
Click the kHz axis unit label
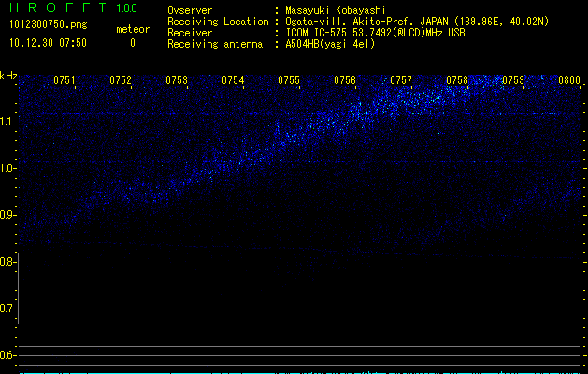(x=8, y=76)
